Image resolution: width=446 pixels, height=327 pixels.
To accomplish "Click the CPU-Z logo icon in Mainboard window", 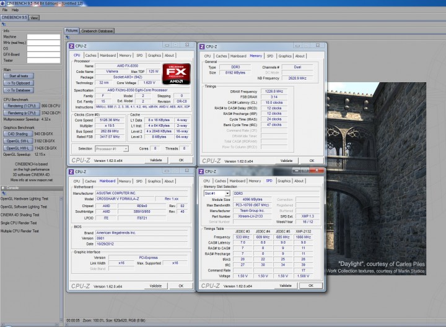I will 72,172.
